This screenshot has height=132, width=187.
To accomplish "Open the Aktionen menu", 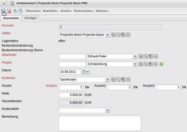I will (102, 11).
